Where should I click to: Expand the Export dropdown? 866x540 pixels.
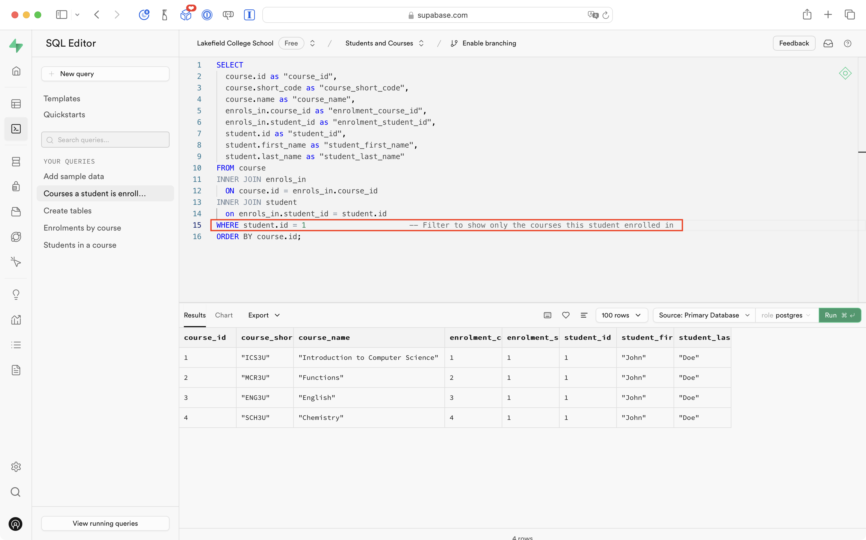(x=264, y=315)
